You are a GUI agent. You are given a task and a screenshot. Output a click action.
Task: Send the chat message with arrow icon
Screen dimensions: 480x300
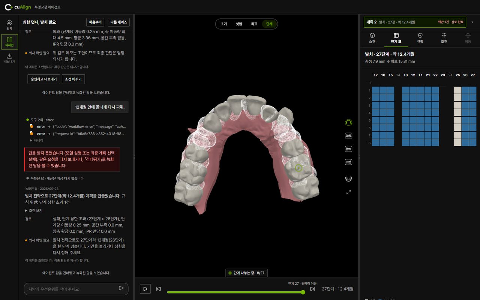[121, 288]
